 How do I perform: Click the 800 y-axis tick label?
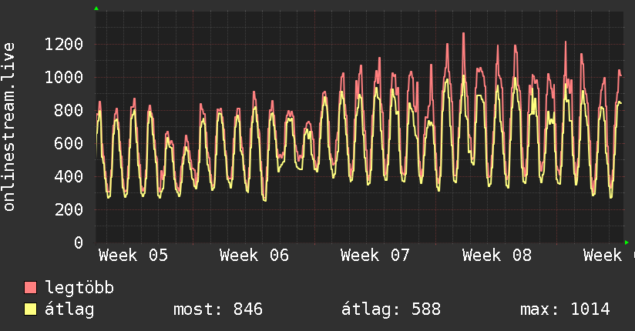tap(69, 110)
